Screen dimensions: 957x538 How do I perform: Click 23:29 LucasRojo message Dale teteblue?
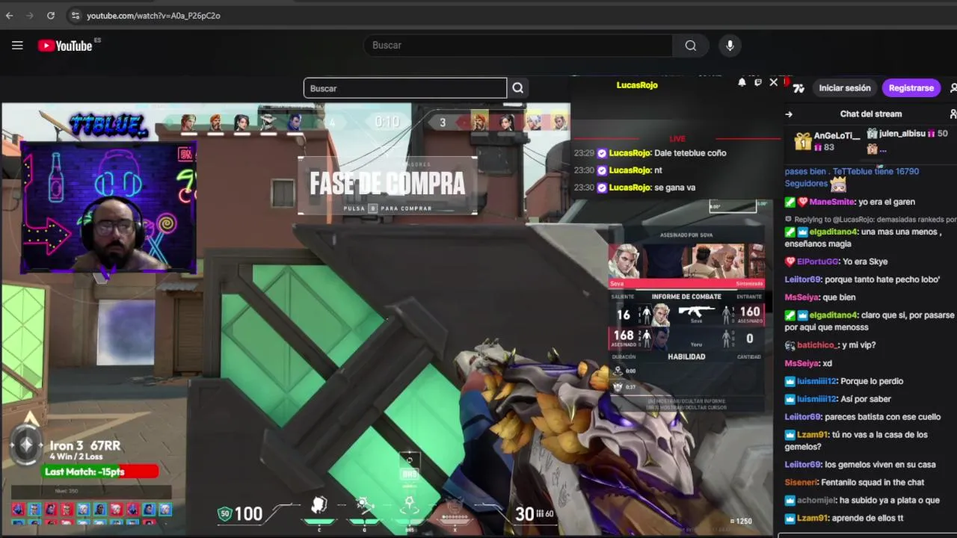tap(650, 153)
